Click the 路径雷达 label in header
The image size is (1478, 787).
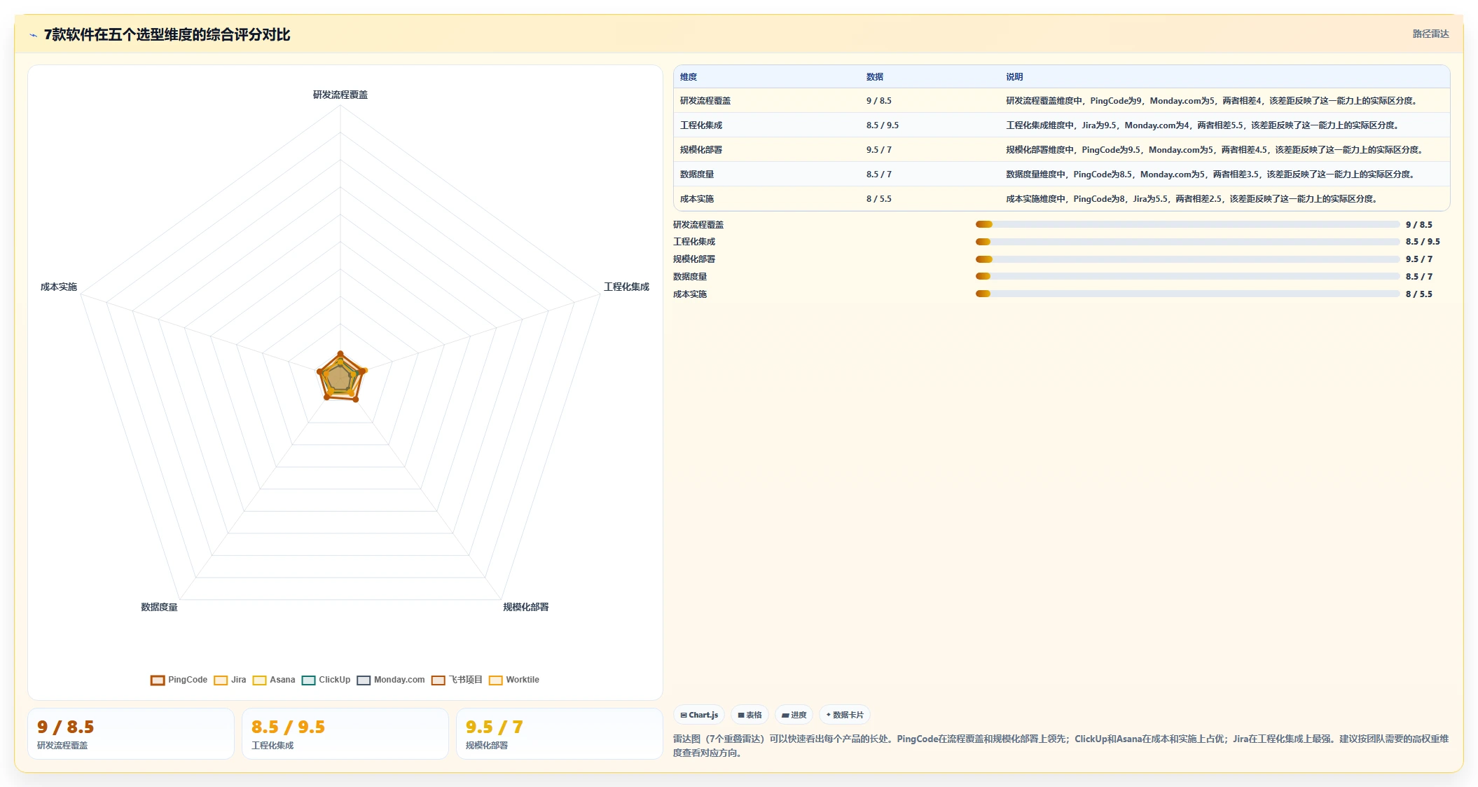(x=1430, y=34)
